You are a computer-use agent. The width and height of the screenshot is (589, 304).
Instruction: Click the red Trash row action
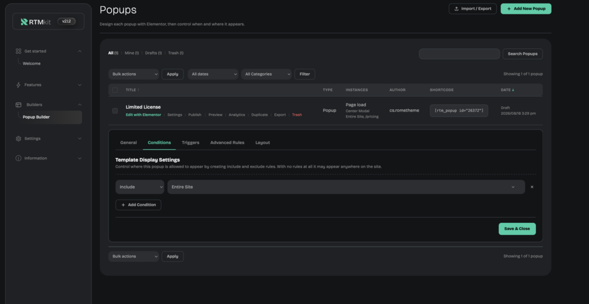(x=297, y=115)
